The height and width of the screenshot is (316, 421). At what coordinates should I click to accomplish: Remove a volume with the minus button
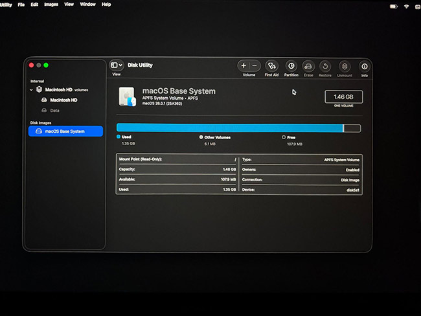tap(255, 66)
